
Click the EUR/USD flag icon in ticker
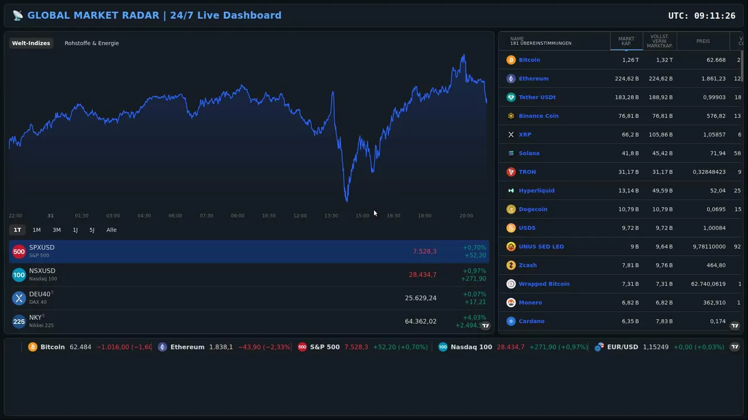pyautogui.click(x=599, y=347)
